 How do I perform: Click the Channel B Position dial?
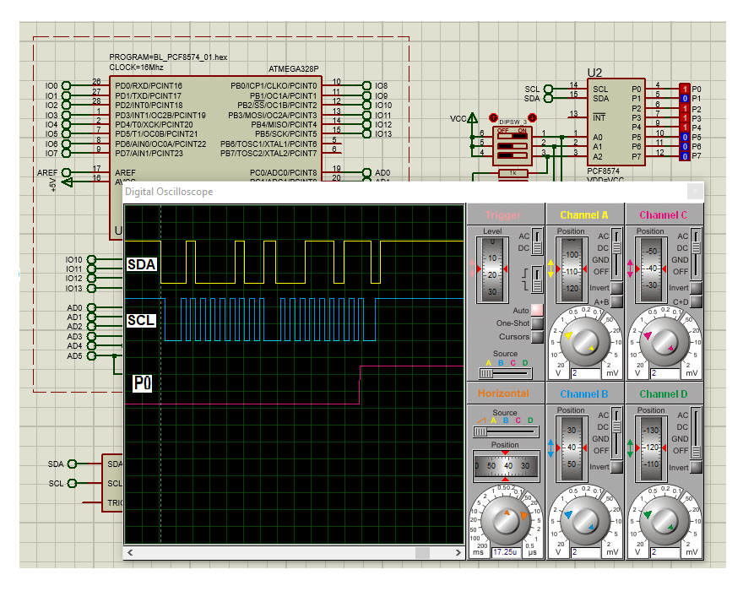coord(572,448)
